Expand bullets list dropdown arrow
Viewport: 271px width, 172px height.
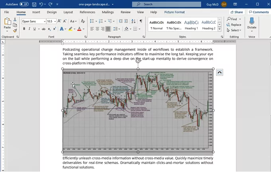(x=96, y=21)
